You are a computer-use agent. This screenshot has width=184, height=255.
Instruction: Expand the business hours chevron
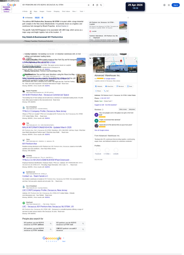click(112, 101)
